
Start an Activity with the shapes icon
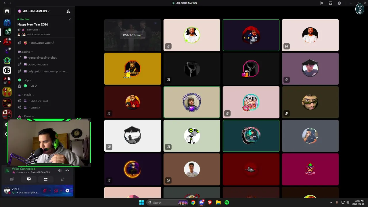click(x=46, y=179)
